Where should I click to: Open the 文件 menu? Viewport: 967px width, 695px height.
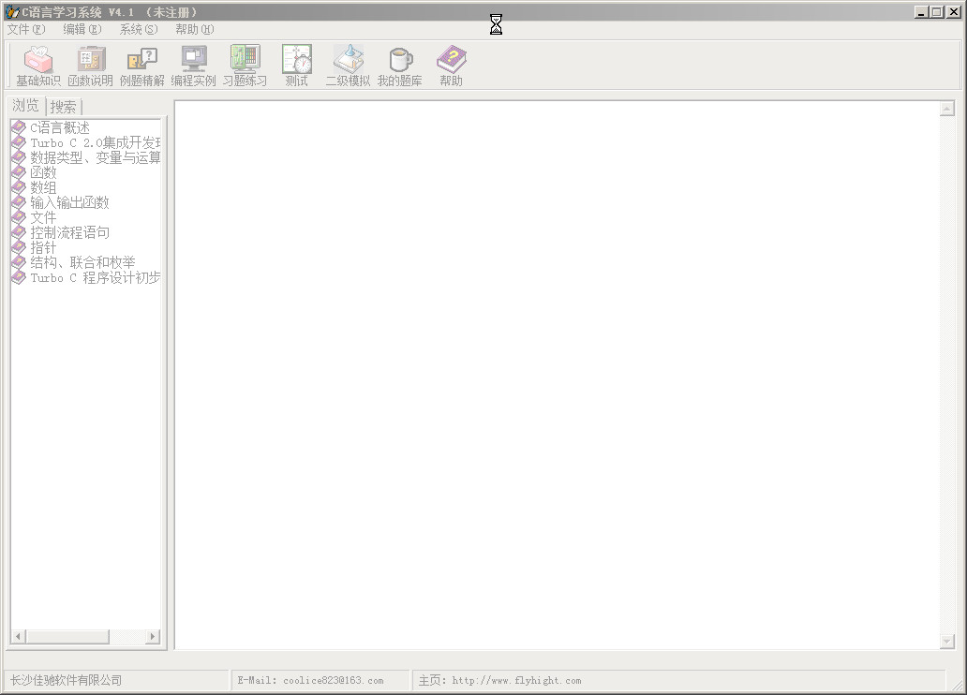point(26,29)
